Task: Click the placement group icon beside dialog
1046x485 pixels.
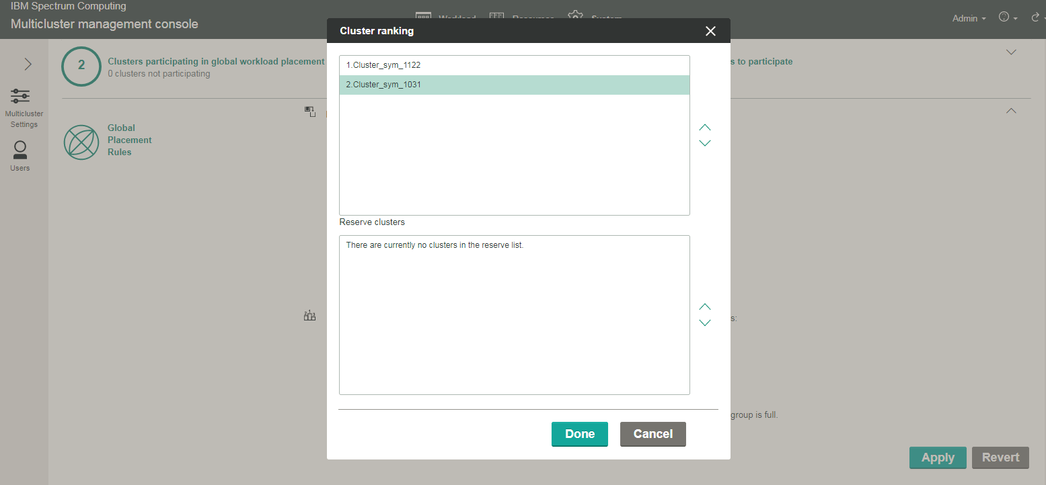Action: [309, 111]
